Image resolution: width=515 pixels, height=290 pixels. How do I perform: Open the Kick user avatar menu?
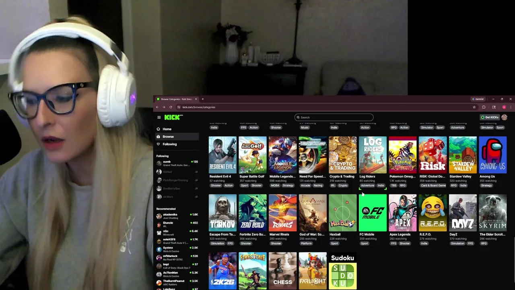click(504, 117)
